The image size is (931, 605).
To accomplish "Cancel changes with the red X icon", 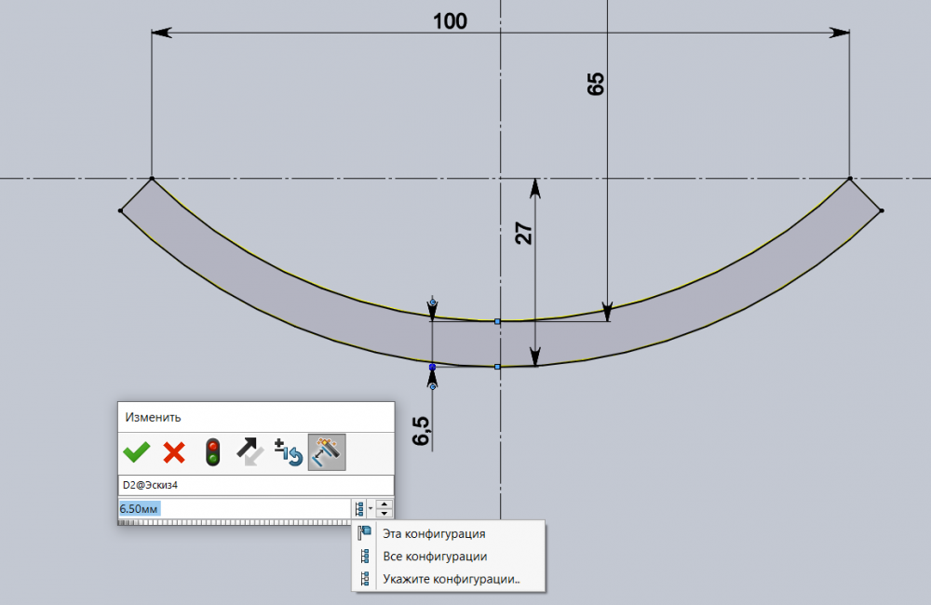I will pos(174,452).
